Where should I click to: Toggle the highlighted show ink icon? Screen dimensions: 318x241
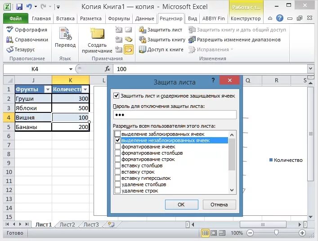click(x=129, y=49)
